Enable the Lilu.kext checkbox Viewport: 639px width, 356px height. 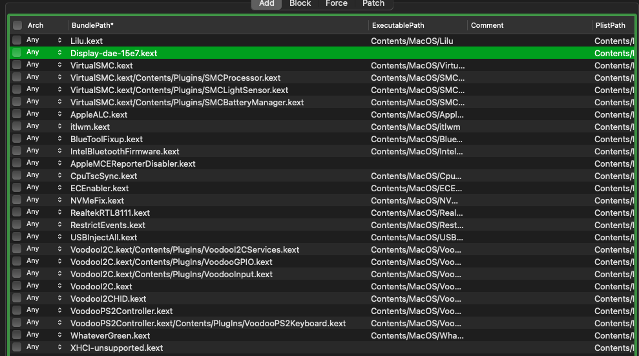(x=17, y=40)
